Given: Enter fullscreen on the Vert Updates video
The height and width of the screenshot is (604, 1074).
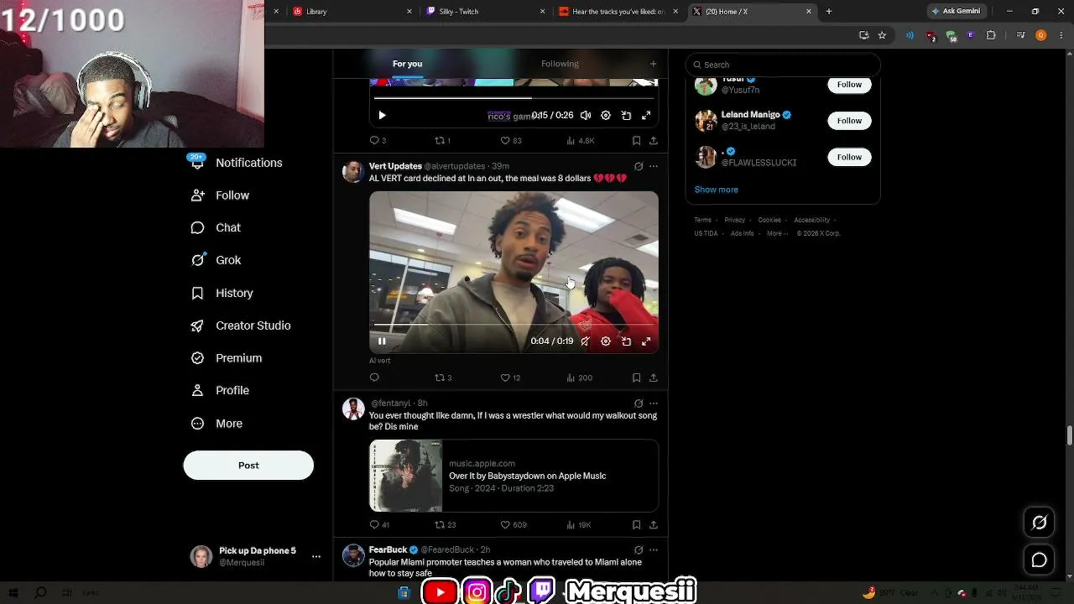Looking at the screenshot, I should point(646,341).
